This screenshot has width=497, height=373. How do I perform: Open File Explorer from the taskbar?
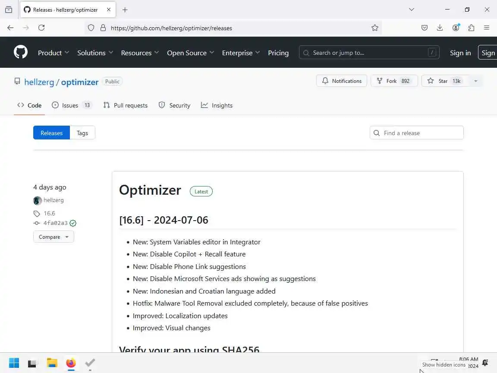(x=52, y=363)
